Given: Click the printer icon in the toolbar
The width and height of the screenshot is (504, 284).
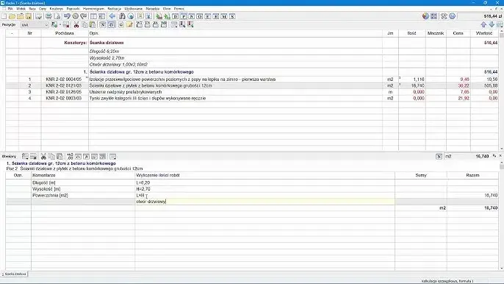Looking at the screenshot, I should 48,16.
